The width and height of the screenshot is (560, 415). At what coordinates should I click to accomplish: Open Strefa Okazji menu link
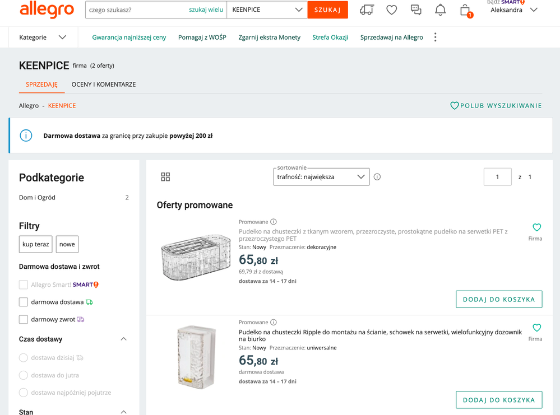point(330,37)
